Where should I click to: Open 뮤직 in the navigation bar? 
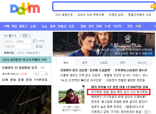tap(91, 26)
